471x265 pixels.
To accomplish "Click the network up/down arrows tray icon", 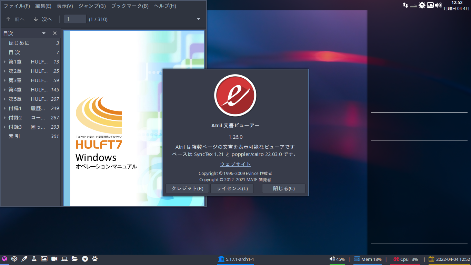I will [405, 5].
